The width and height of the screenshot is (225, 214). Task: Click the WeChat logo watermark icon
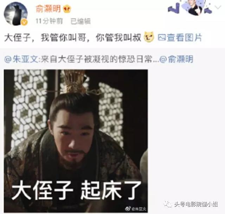tap(168, 204)
